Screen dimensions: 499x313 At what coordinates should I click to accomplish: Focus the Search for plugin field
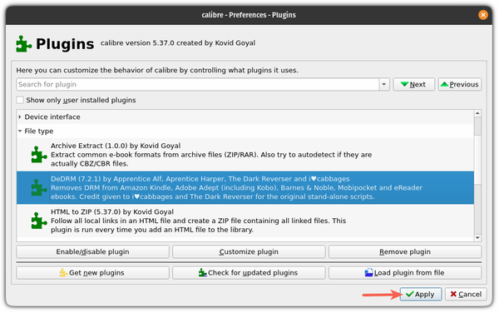(x=198, y=84)
